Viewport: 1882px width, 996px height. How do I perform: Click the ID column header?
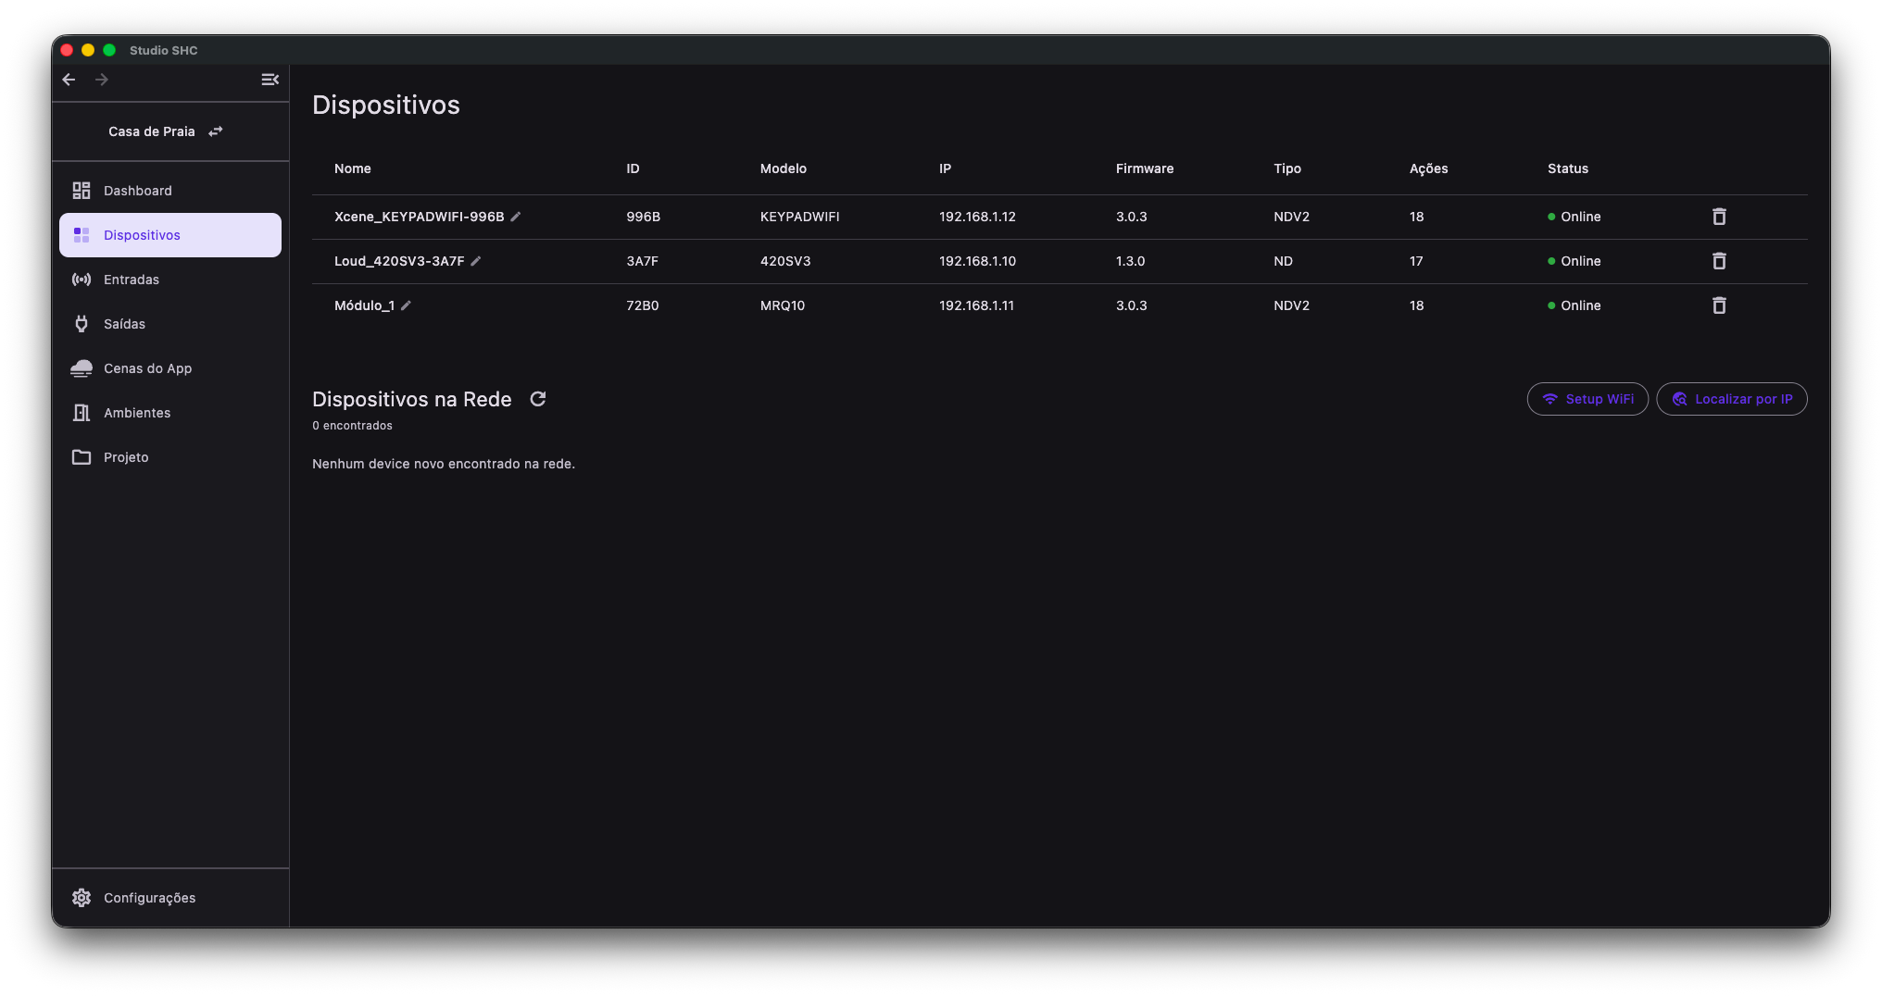coord(633,168)
